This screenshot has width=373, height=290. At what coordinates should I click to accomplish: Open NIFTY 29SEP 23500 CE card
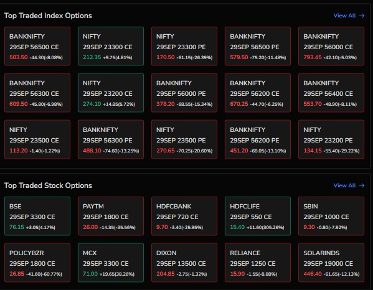coord(37,139)
